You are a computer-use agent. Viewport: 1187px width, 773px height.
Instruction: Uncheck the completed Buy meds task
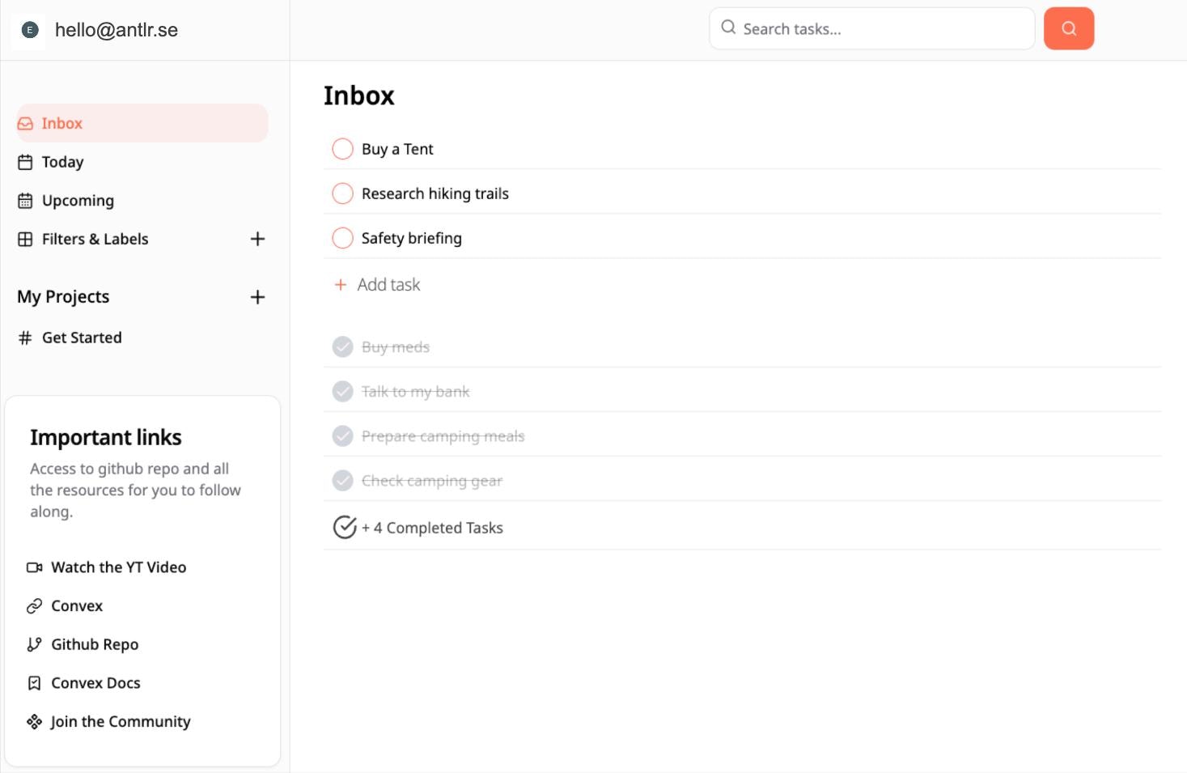[x=343, y=347]
